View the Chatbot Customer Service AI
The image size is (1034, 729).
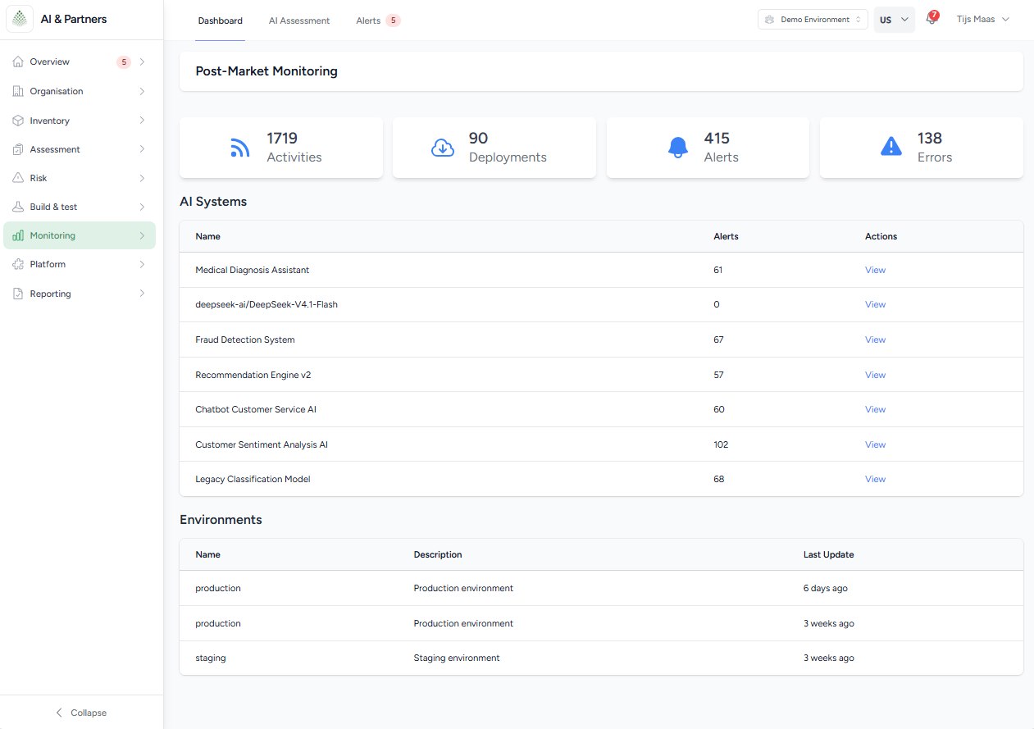[x=875, y=409]
